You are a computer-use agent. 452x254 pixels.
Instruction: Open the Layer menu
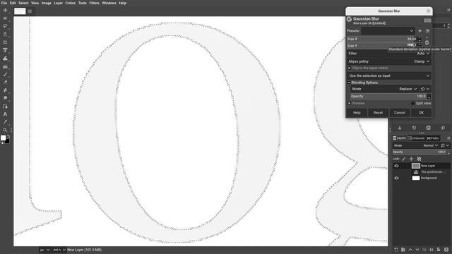[x=58, y=3]
